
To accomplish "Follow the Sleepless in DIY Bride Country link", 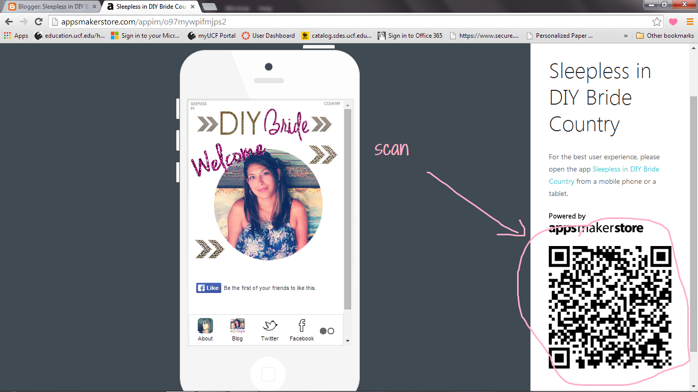I will point(604,175).
